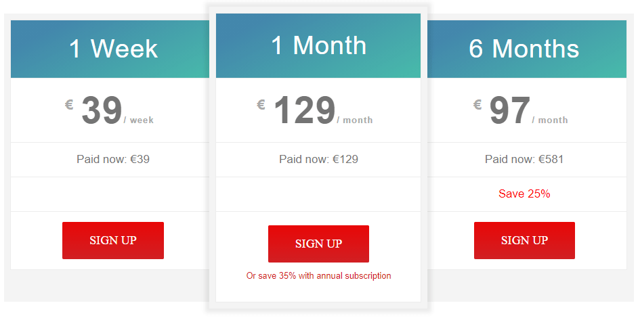Click SIGN UP under 1 Week plan

click(x=113, y=240)
